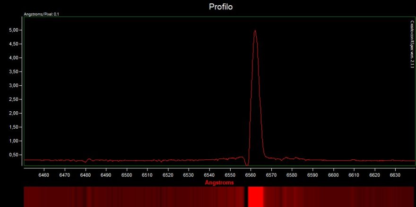Click the Angstroms/Pixel: 0.1 label
Image resolution: width=416 pixels, height=207 pixels.
tap(41, 14)
